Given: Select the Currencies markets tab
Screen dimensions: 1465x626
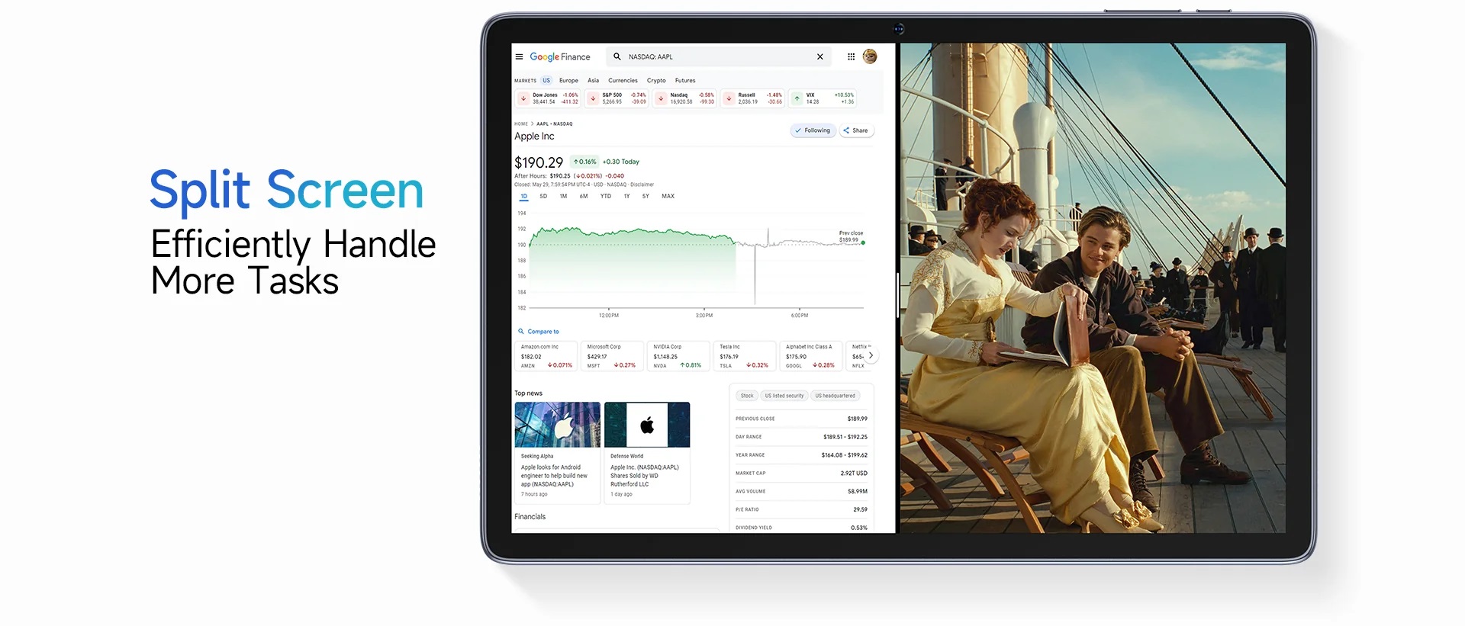Looking at the screenshot, I should pos(623,80).
